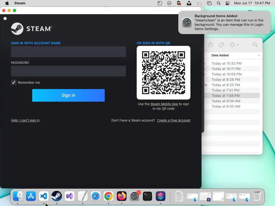Open TextEdit from the Dock

(83, 196)
